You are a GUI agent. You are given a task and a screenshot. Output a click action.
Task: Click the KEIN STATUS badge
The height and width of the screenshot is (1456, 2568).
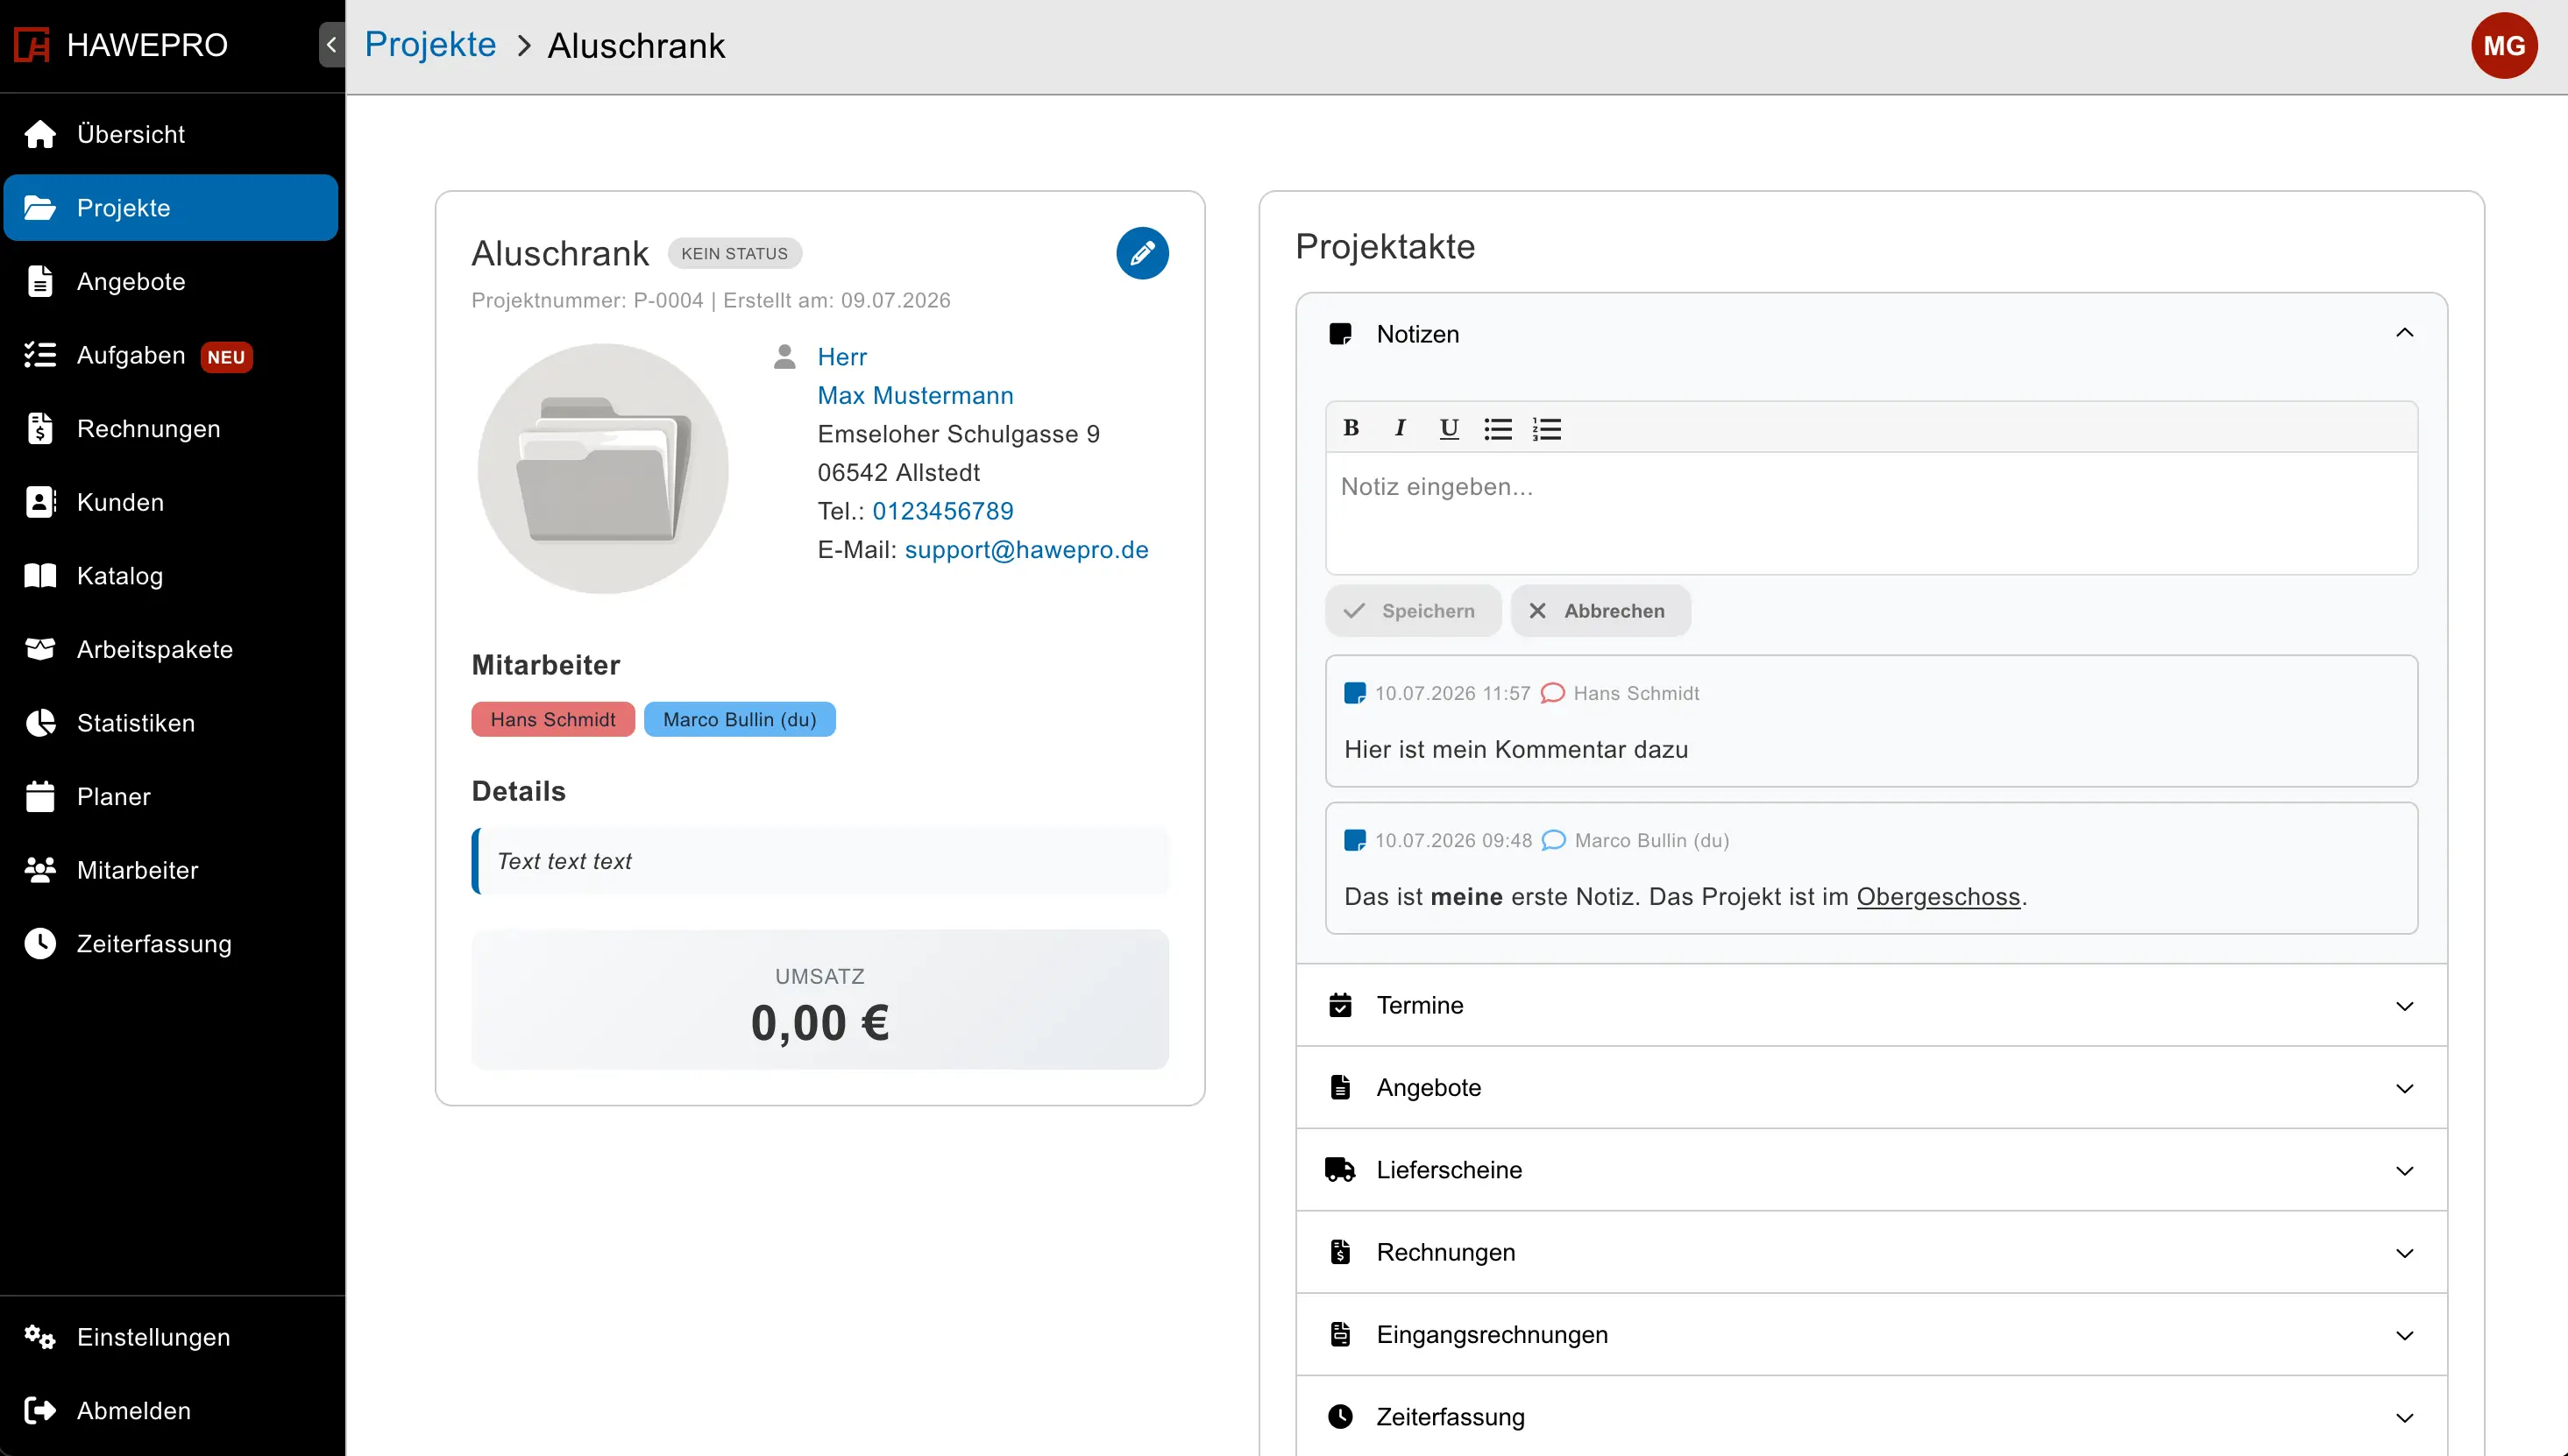[734, 254]
